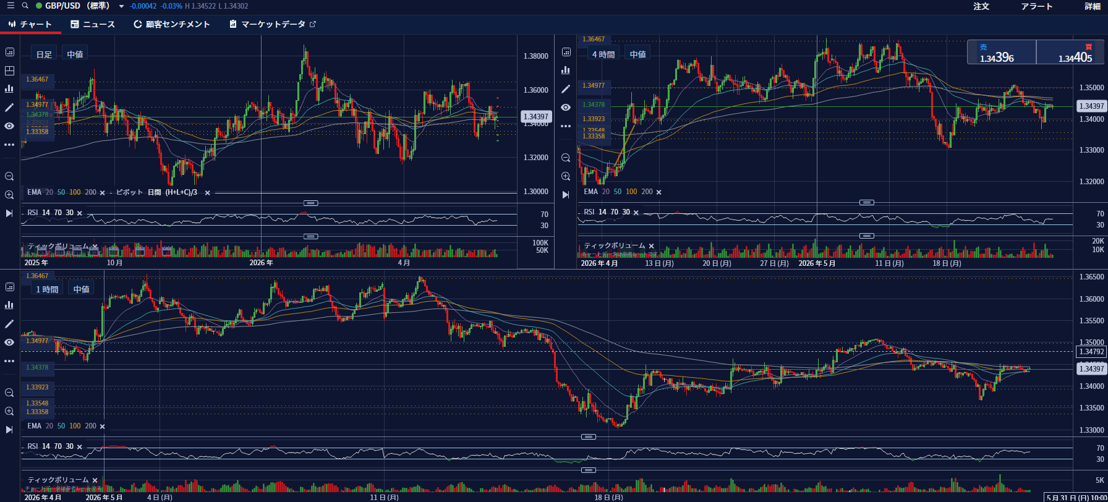This screenshot has height=502, width=1108.
Task: Zoom in the 1-hour chart
Action: click(9, 411)
